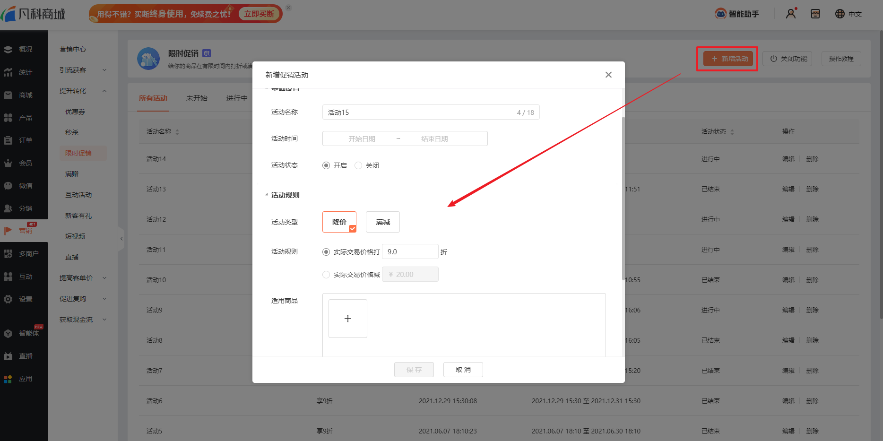Choose 实际交易价格减 rule option

(x=326, y=275)
